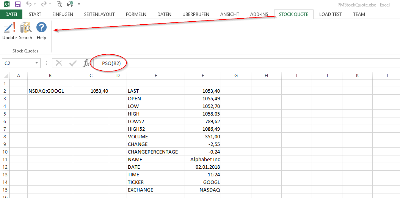Select cell B2 containing NSDAQ:GOOGL
The image size is (400, 198).
tap(50, 91)
